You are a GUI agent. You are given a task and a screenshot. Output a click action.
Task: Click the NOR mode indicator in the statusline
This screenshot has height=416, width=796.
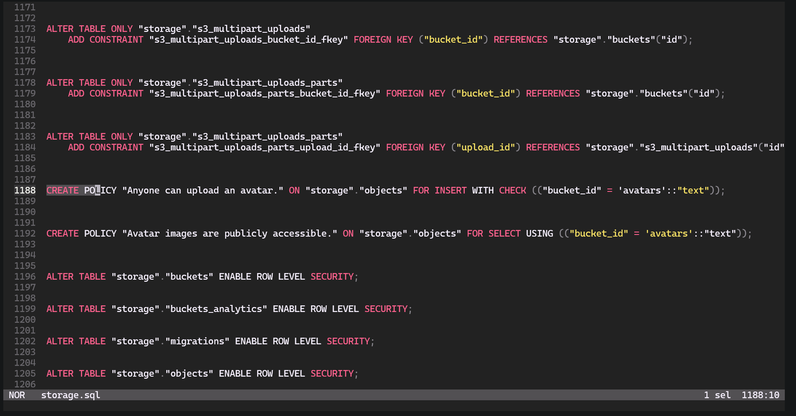17,395
